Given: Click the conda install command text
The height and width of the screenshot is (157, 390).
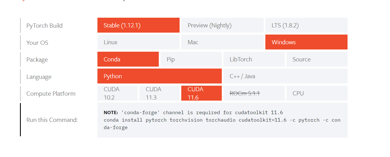Looking at the screenshot, I should point(222,124).
